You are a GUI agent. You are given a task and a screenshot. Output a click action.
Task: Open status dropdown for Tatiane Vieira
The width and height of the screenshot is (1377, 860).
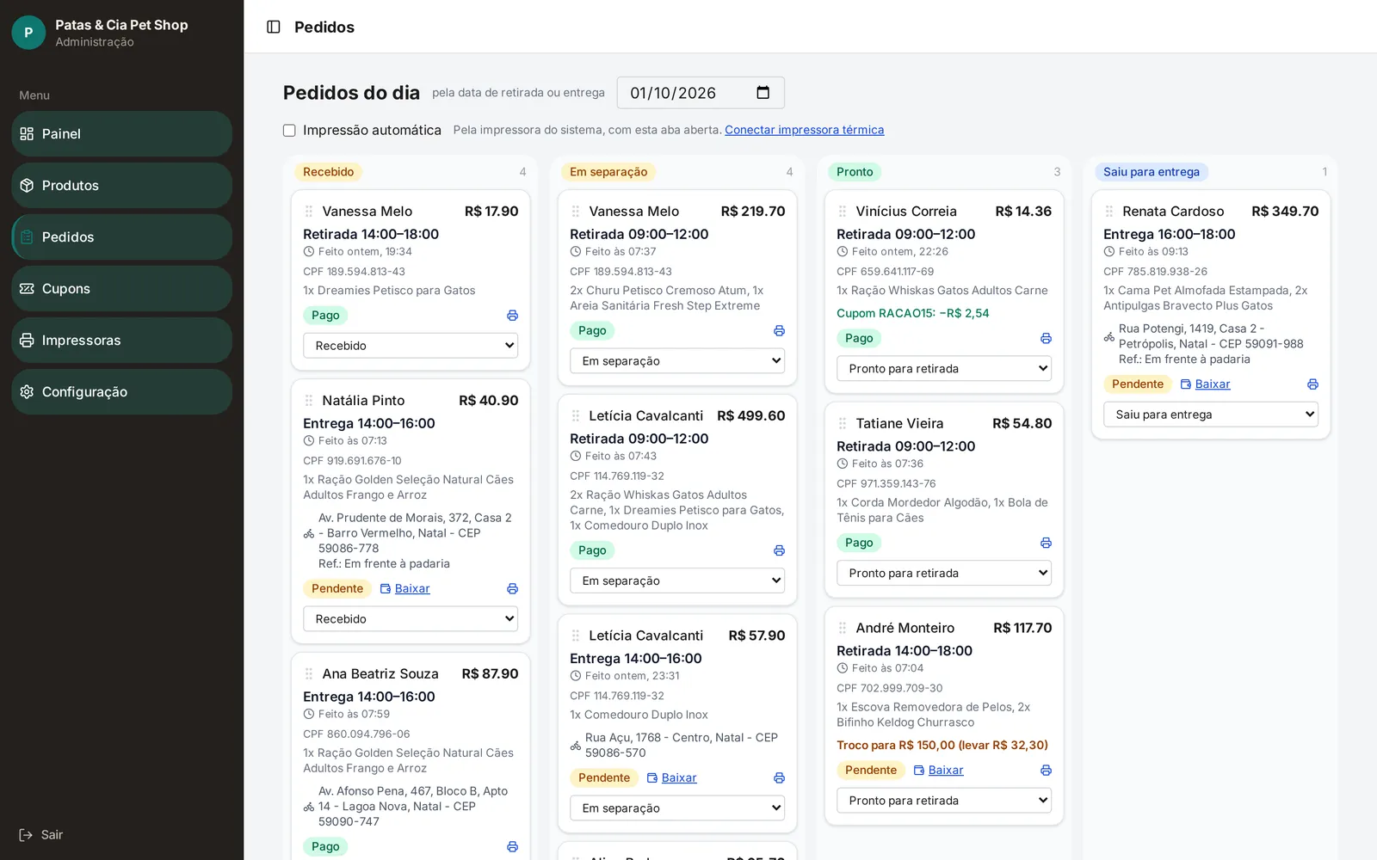tap(944, 574)
